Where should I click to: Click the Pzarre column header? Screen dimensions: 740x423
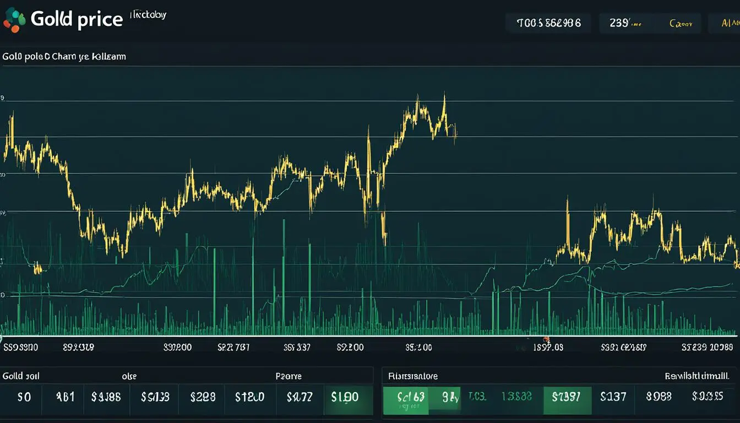pos(288,376)
